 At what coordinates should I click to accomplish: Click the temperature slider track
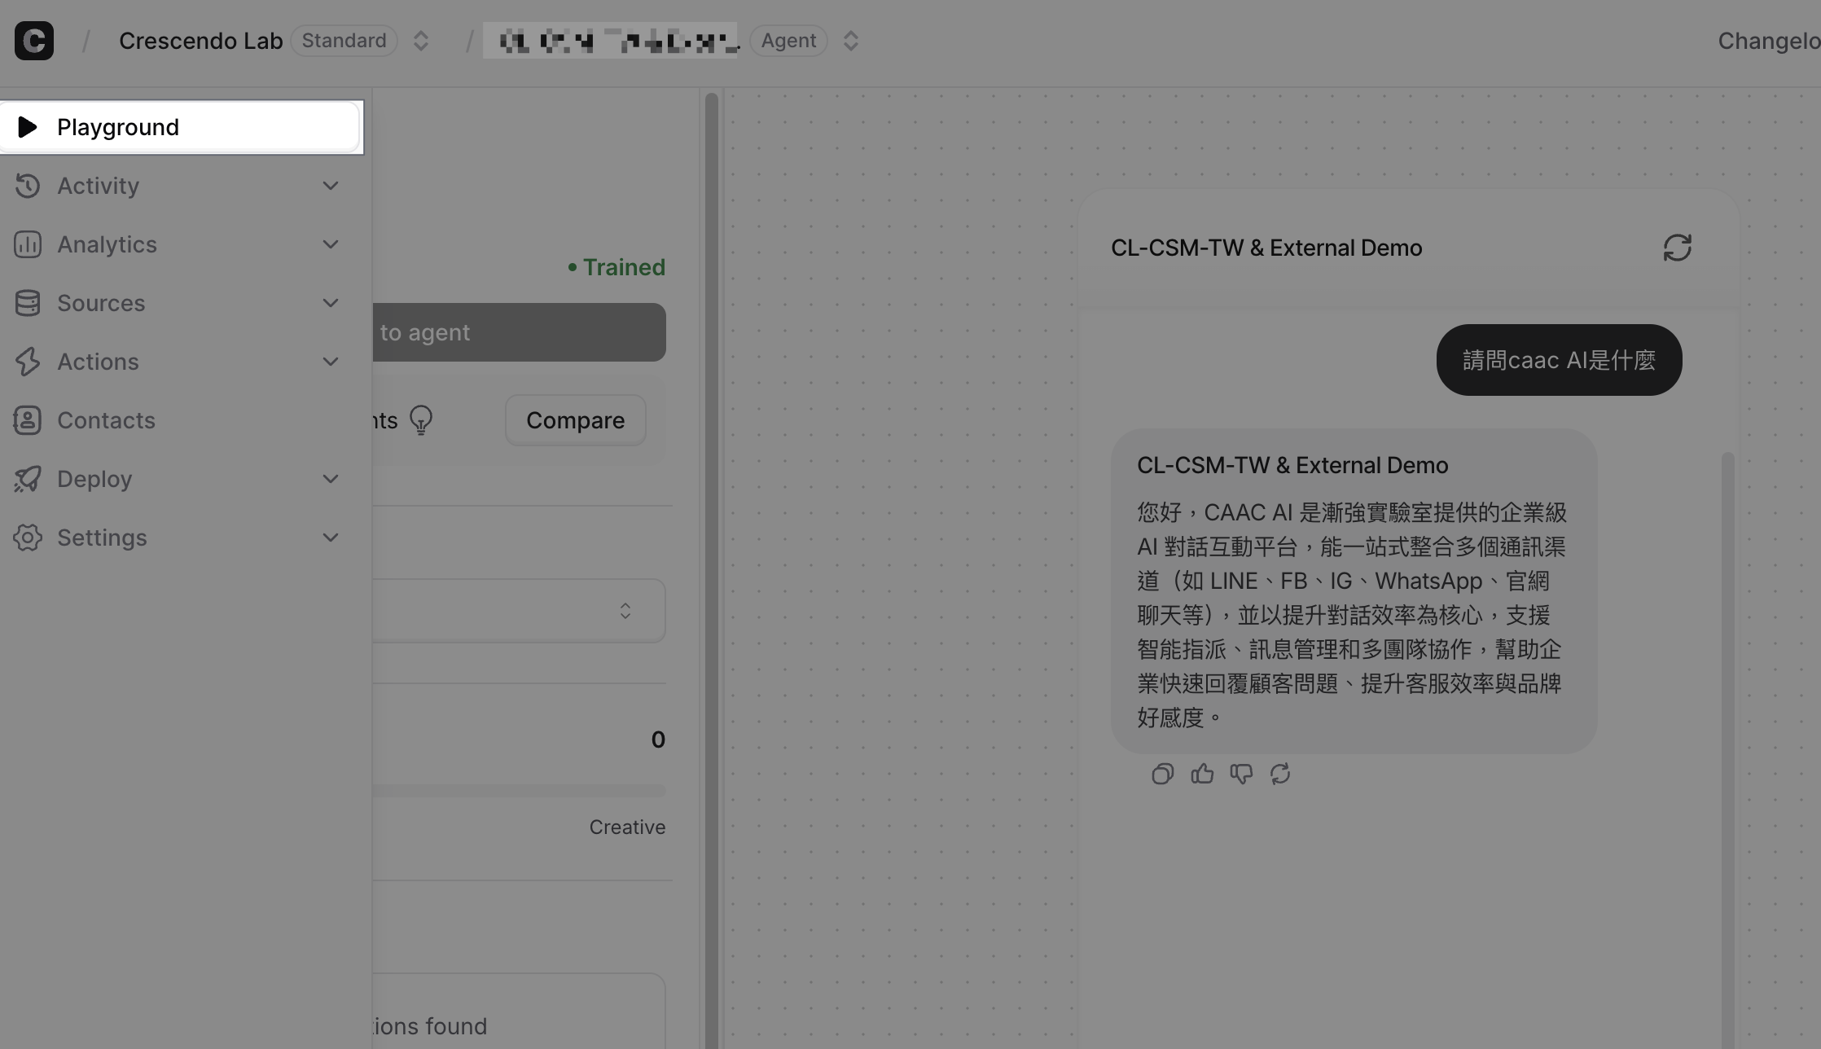tap(520, 790)
